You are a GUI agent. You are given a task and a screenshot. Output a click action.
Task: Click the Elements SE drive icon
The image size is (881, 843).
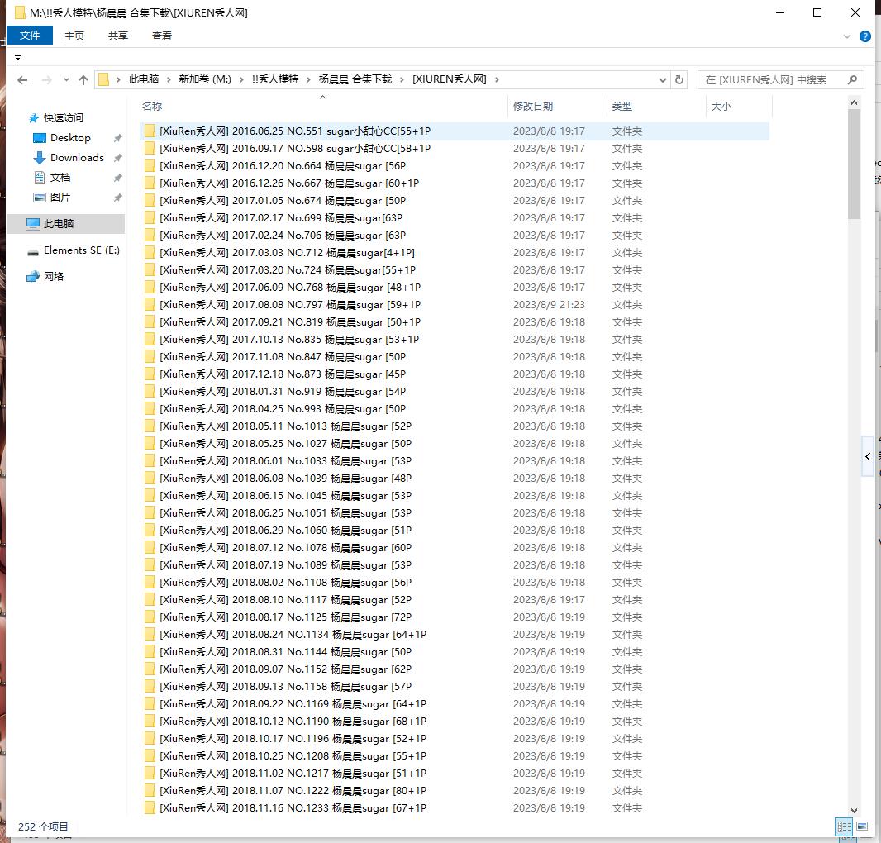coord(33,251)
